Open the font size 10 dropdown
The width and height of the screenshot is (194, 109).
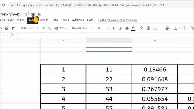(103, 28)
